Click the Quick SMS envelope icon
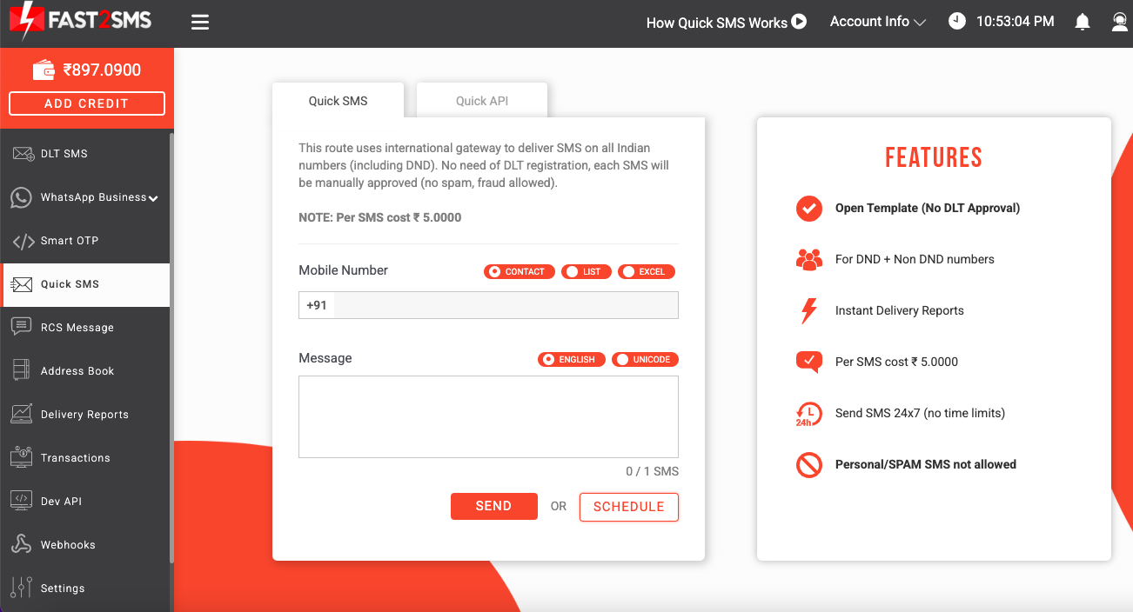 (x=22, y=284)
